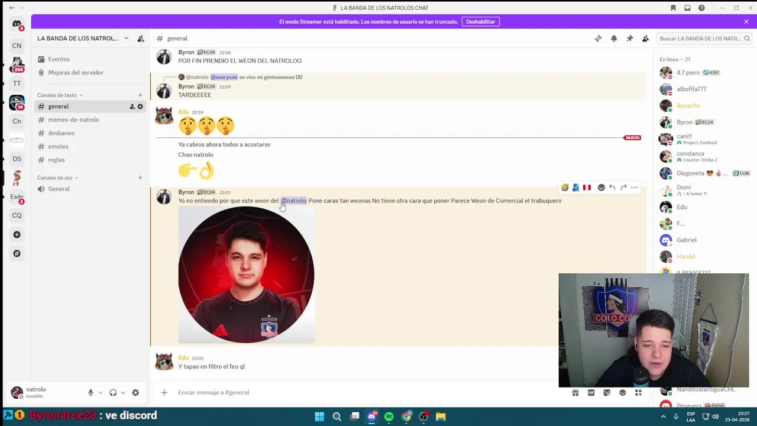Expand server name dropdown menu

coord(126,38)
